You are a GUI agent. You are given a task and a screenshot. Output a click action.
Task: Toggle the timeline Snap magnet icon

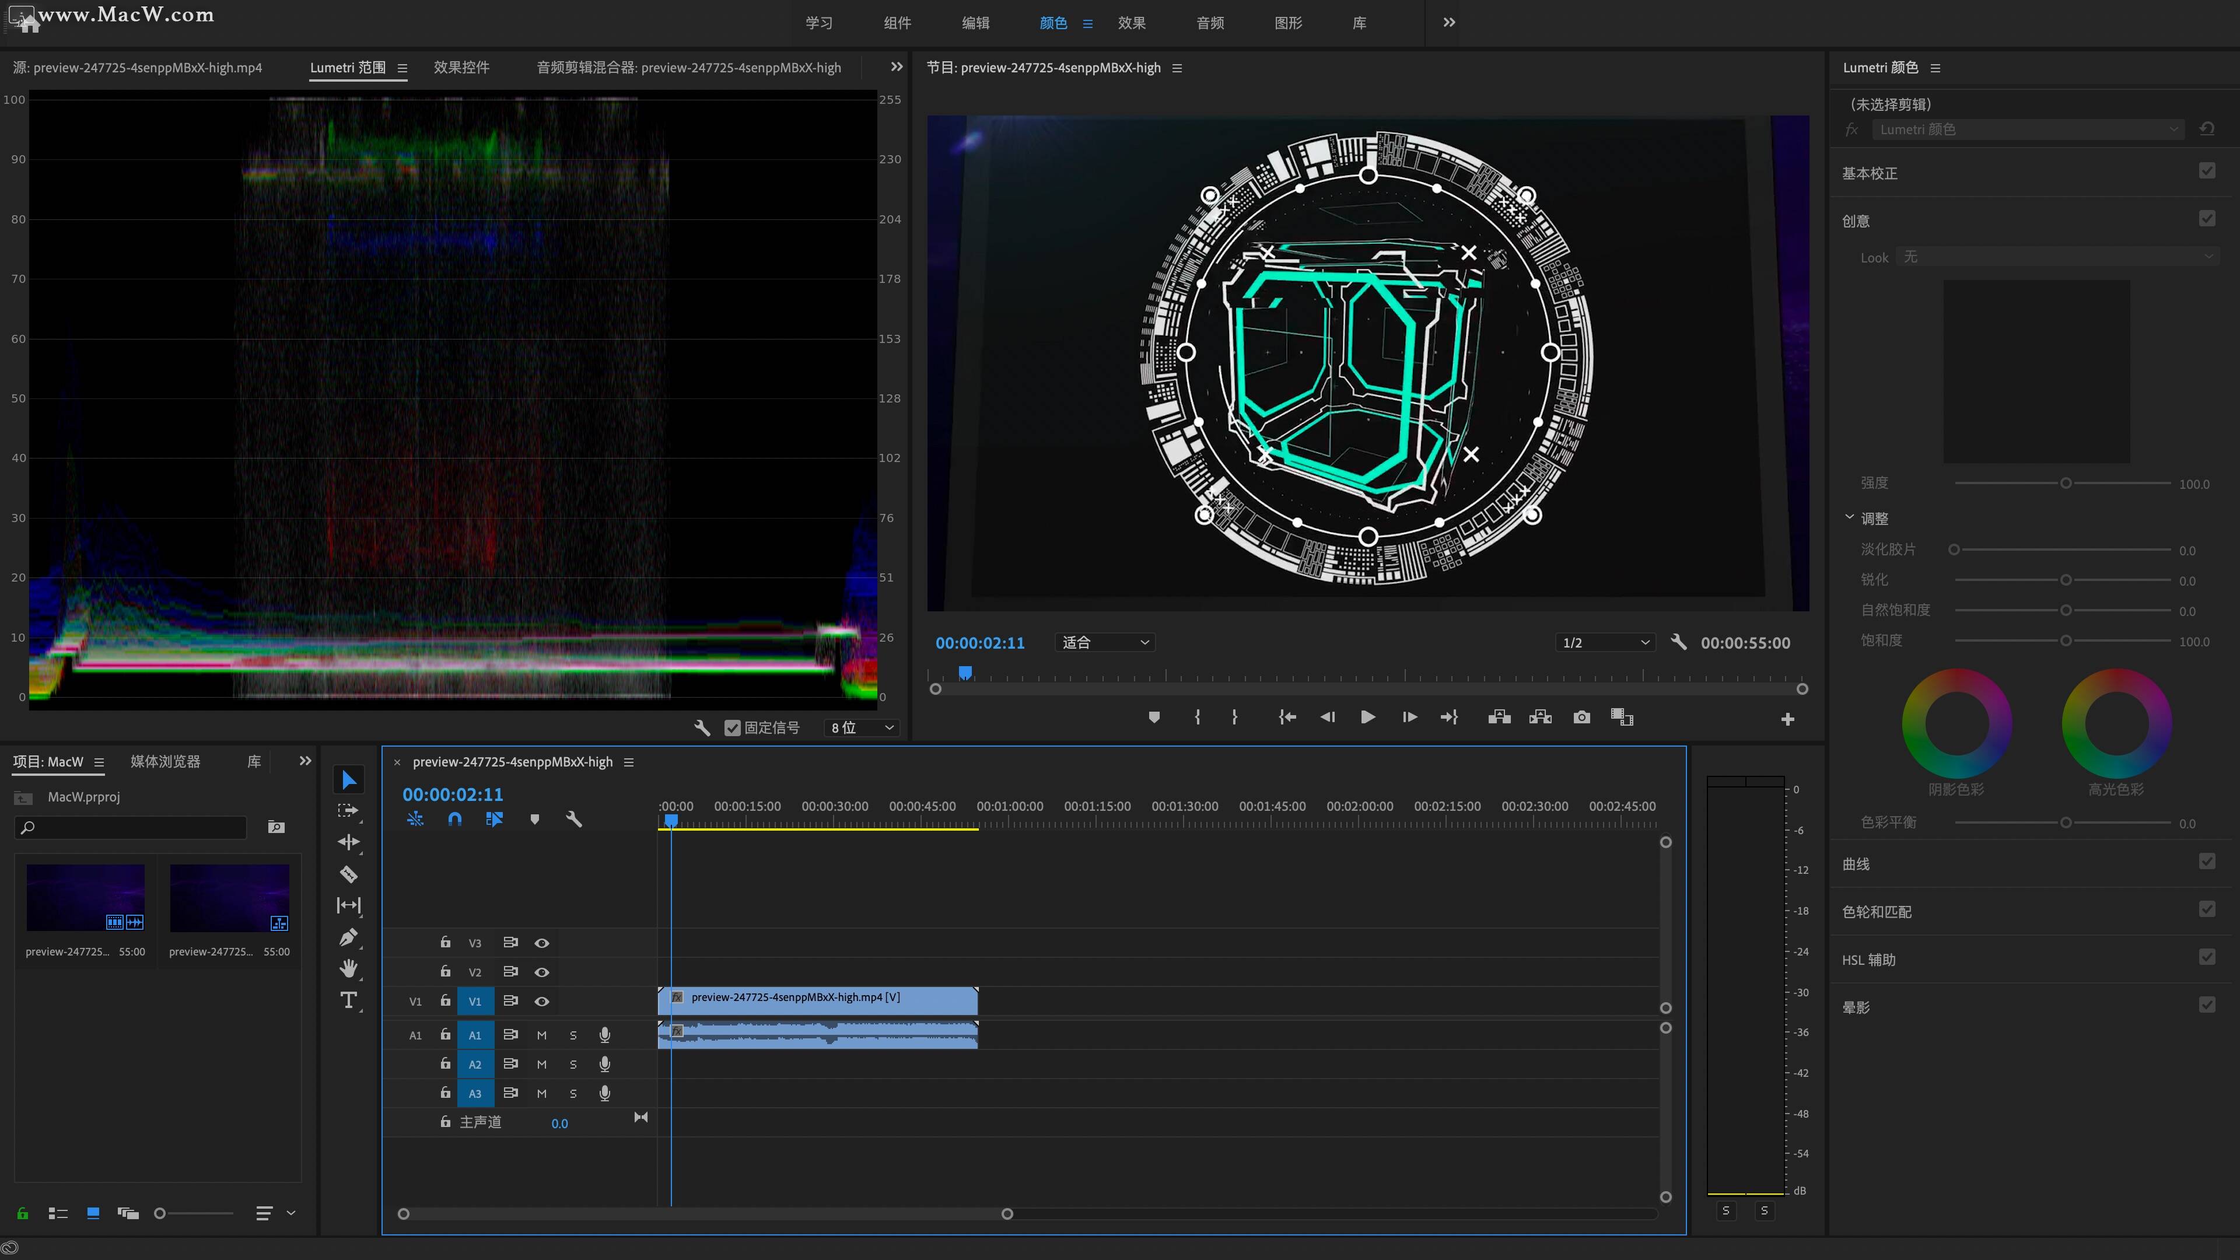click(x=455, y=819)
